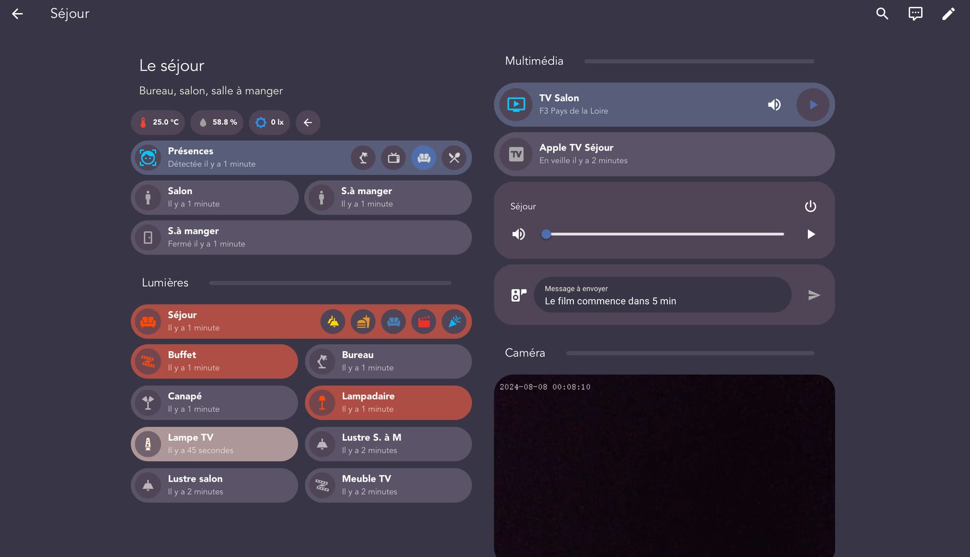970x557 pixels.
Task: Click the Caméra section heading
Action: [x=525, y=353]
